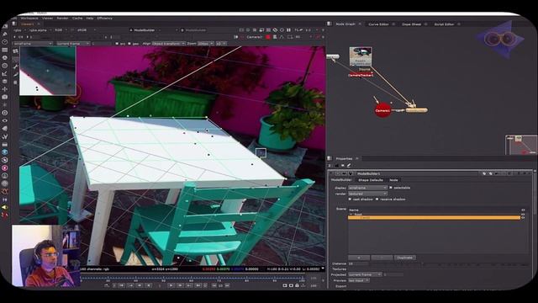Select the ModelBuilder node in node graph
Image resolution: width=538 pixels, height=303 pixels.
point(417,110)
